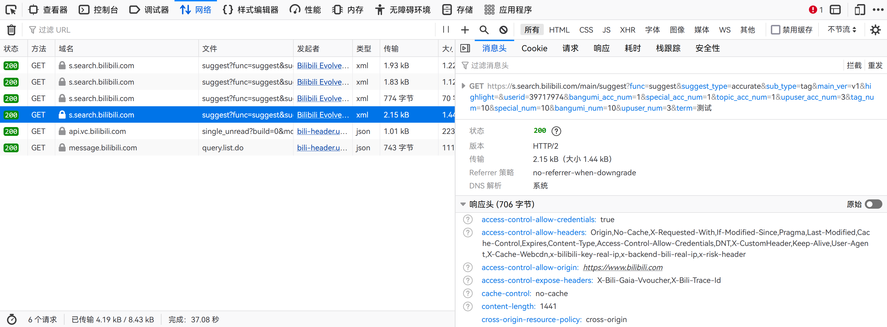Collapse the 响应头 (706 字节) section
Viewport: 887px width, 327px height.
(463, 204)
